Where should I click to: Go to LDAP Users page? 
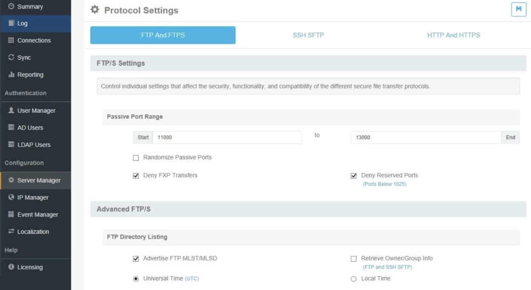34,145
